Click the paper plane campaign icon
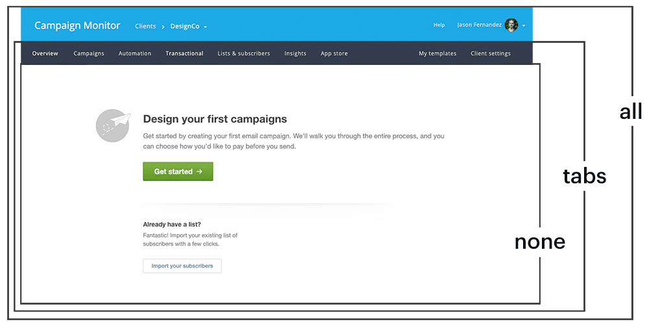 113,125
